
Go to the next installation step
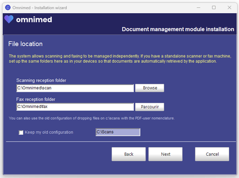[165, 154]
